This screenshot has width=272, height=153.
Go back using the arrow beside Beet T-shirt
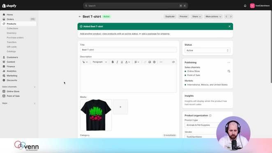(x=80, y=16)
